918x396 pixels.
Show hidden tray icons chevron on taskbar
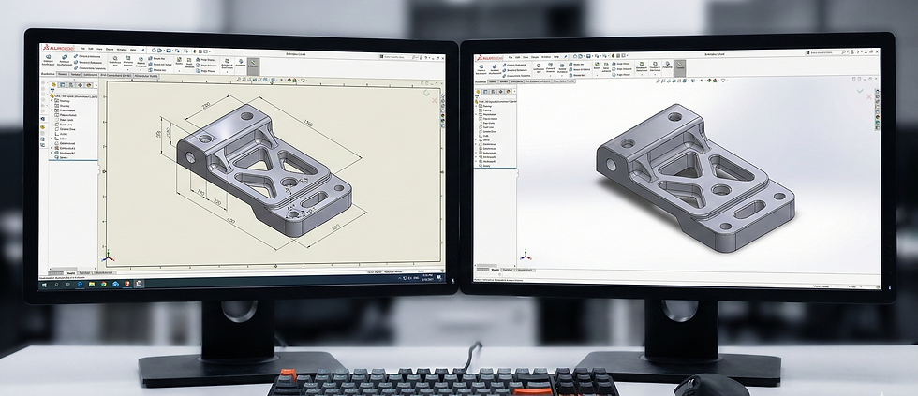(x=399, y=278)
